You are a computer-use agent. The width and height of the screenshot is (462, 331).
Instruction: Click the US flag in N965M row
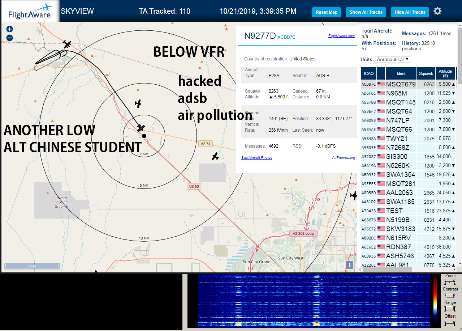click(381, 93)
